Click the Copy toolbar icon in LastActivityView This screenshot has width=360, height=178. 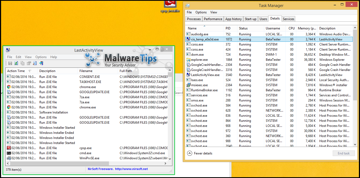(22, 63)
